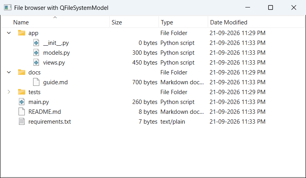
Task: Collapse the docs folder
Action: click(9, 72)
